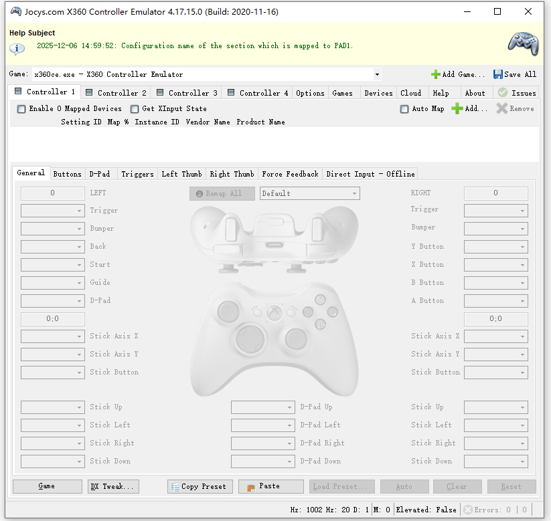Open the right Stick Axis X dropdown

point(496,336)
